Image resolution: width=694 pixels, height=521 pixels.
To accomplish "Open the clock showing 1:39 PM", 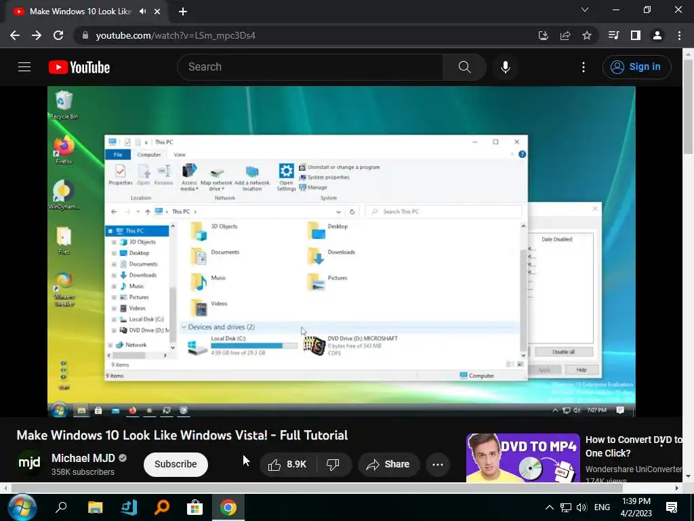I will tap(636, 507).
